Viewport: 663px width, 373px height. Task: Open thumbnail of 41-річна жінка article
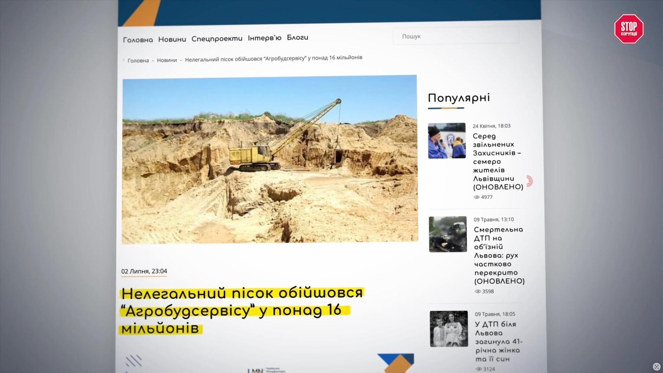point(449,329)
